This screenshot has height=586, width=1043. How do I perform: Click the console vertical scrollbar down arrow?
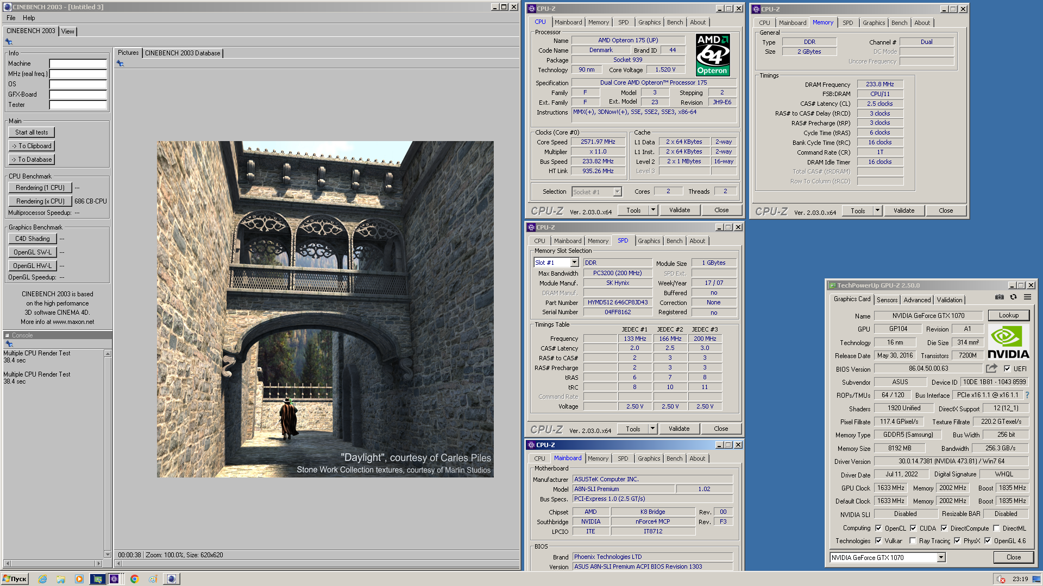pyautogui.click(x=108, y=555)
